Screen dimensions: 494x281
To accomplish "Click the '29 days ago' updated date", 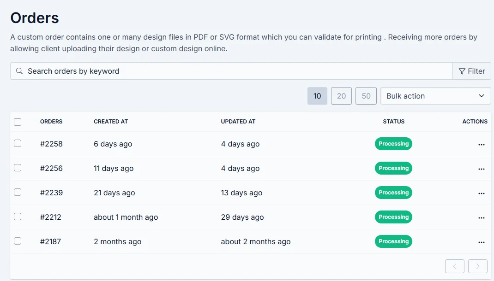I will coord(242,217).
